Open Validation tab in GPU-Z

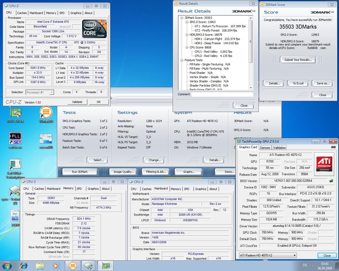(279, 148)
